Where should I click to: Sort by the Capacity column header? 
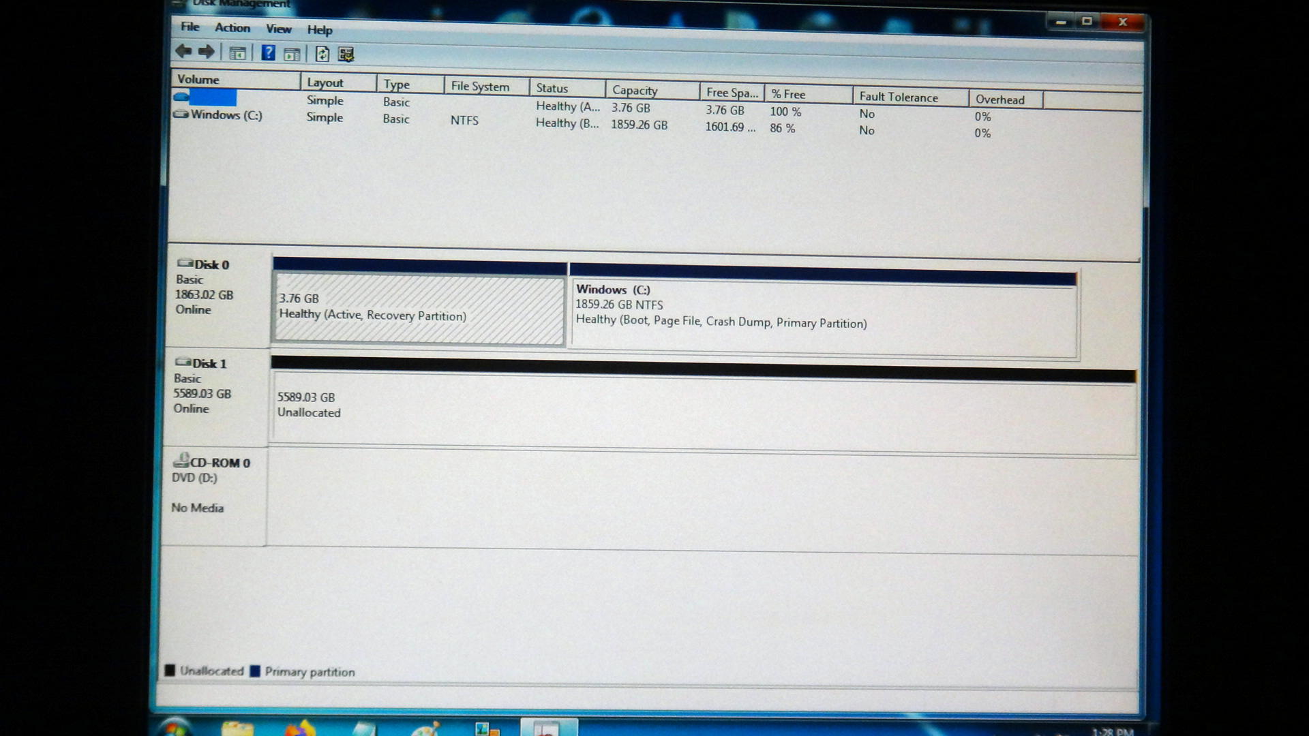[652, 91]
